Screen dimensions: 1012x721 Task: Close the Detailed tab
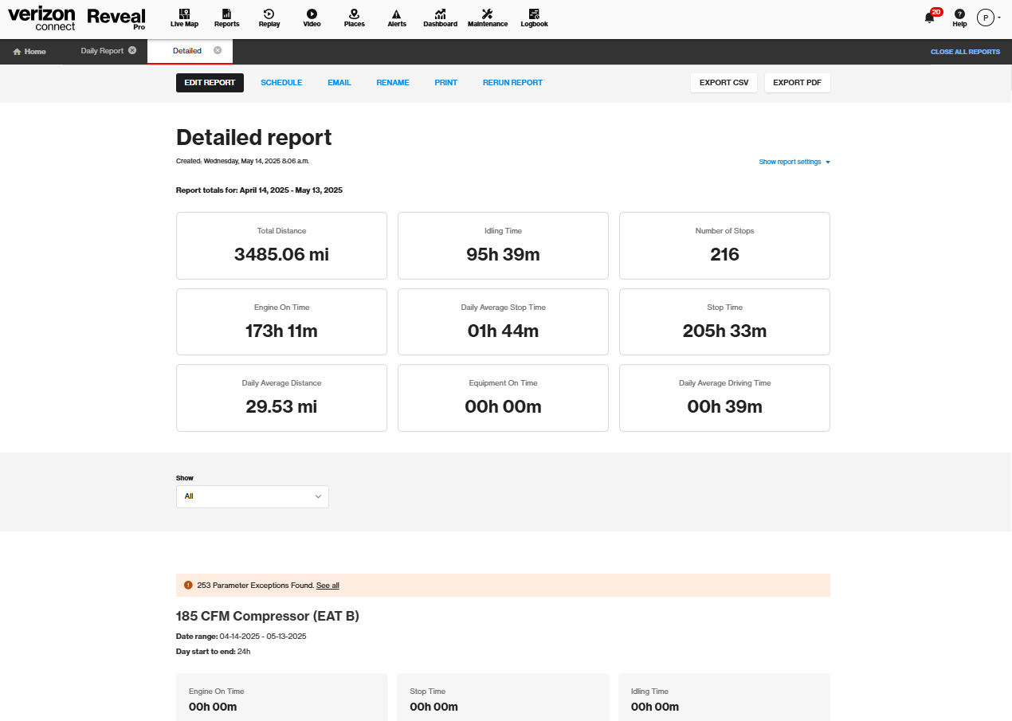[218, 50]
